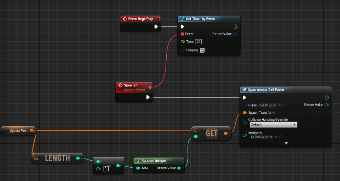Select the Spawn Point variable node
This screenshot has width=340, height=181.
[x=18, y=131]
